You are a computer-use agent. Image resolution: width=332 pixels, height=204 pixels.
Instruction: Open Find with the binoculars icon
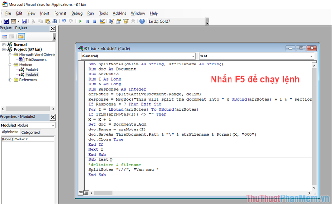click(55, 21)
